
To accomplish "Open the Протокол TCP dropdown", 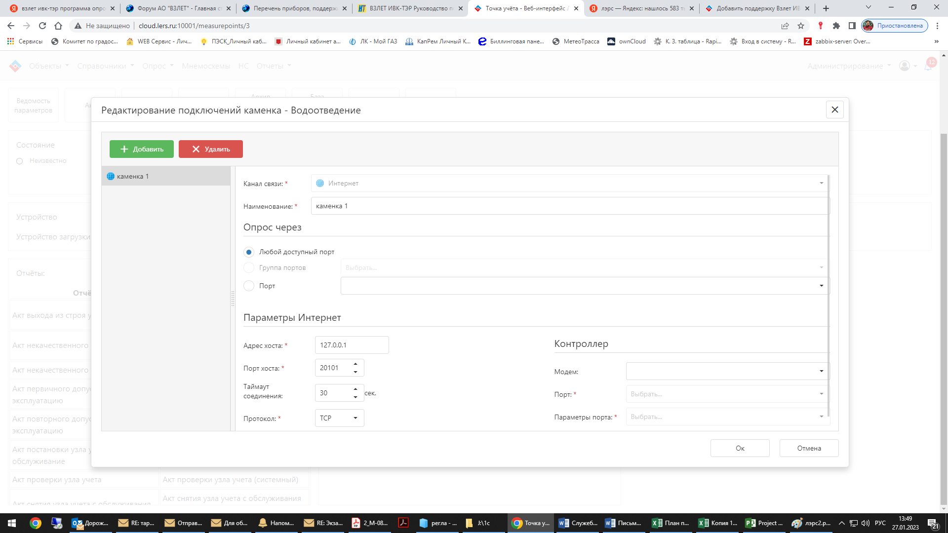I will (340, 418).
